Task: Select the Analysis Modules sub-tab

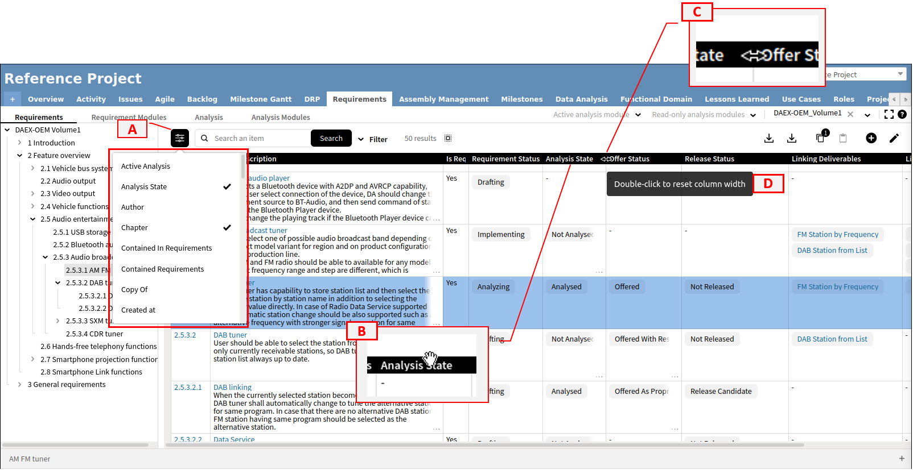Action: [281, 117]
